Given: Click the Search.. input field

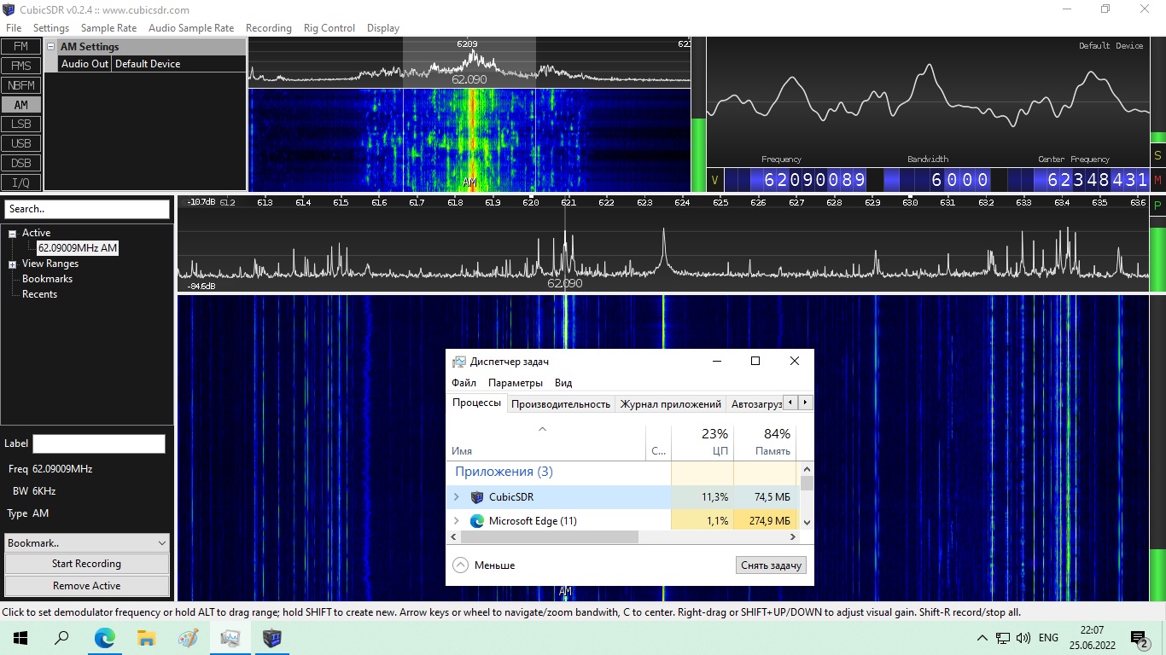Looking at the screenshot, I should pos(87,209).
